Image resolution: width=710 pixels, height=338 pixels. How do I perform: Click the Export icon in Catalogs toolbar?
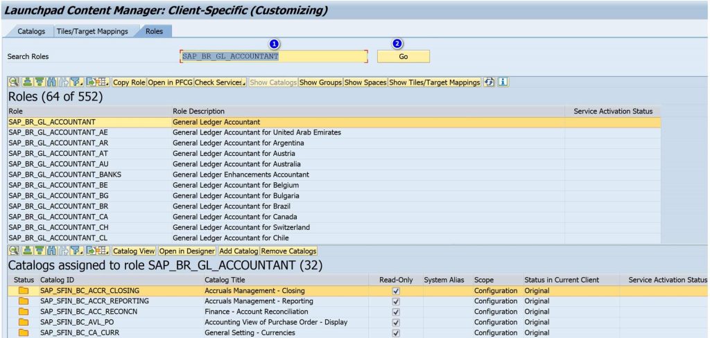coord(91,251)
